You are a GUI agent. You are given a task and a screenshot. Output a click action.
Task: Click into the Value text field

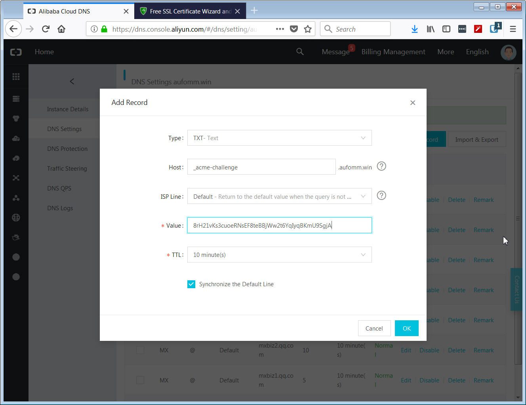tap(279, 226)
